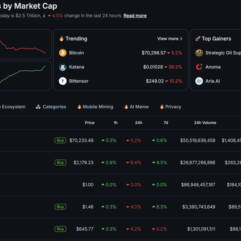Click Buy button on the $645.77 row
The image size is (241, 241).
(61, 229)
